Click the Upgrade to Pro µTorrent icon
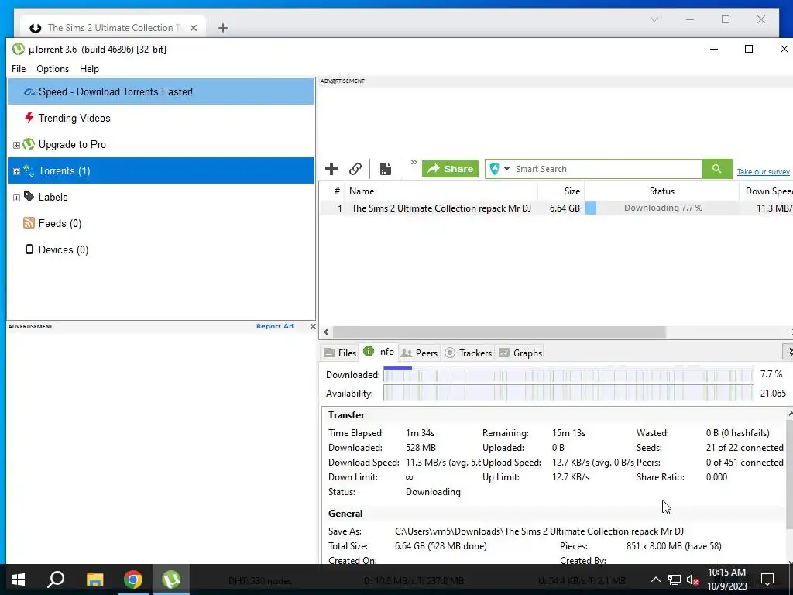The image size is (793, 595). tap(29, 144)
